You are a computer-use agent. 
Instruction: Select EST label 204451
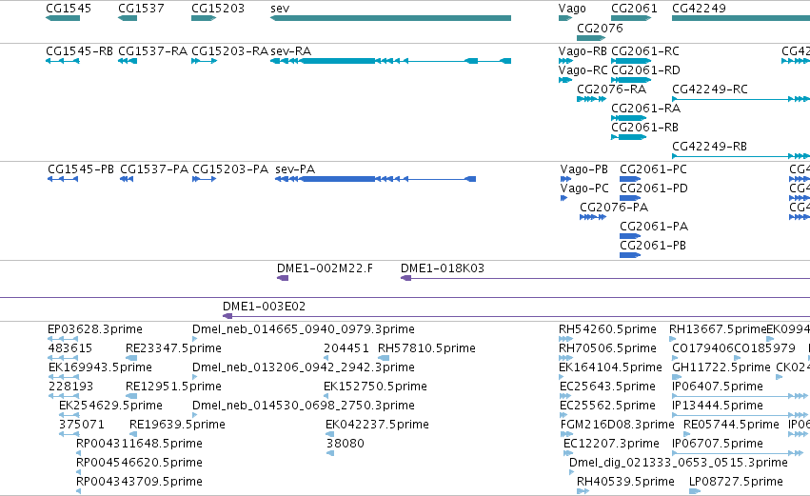click(x=346, y=348)
